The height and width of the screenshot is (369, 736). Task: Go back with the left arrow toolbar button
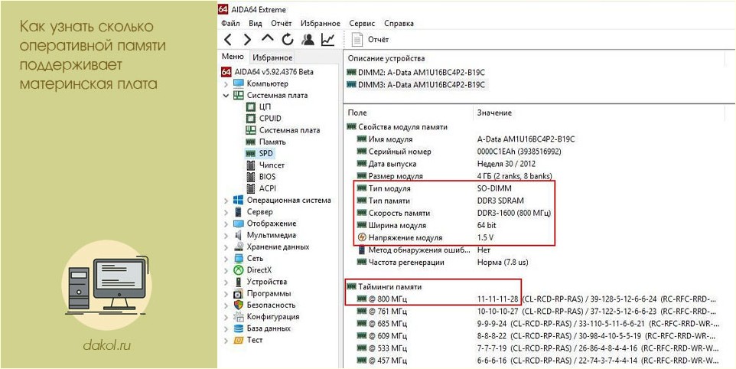click(227, 40)
